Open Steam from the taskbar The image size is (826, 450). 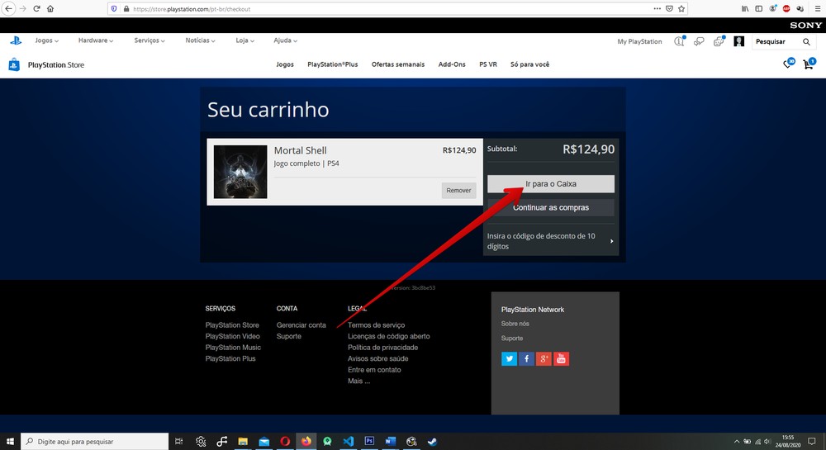click(433, 441)
